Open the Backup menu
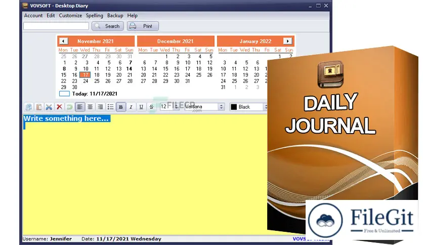This screenshot has width=423, height=245. click(115, 15)
